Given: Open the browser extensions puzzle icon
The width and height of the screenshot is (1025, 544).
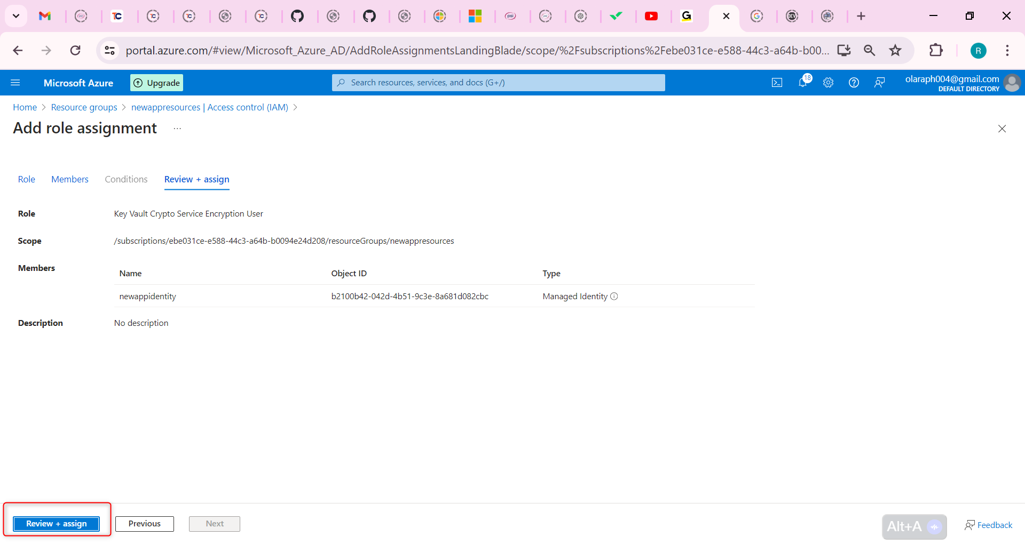Looking at the screenshot, I should coord(937,50).
